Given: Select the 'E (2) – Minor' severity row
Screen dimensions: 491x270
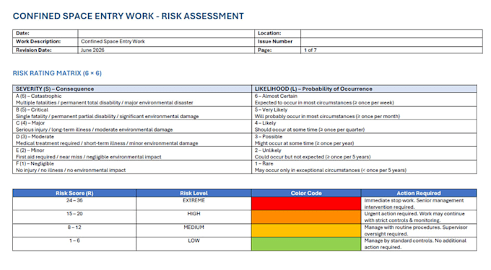Looking at the screenshot, I should [132, 153].
